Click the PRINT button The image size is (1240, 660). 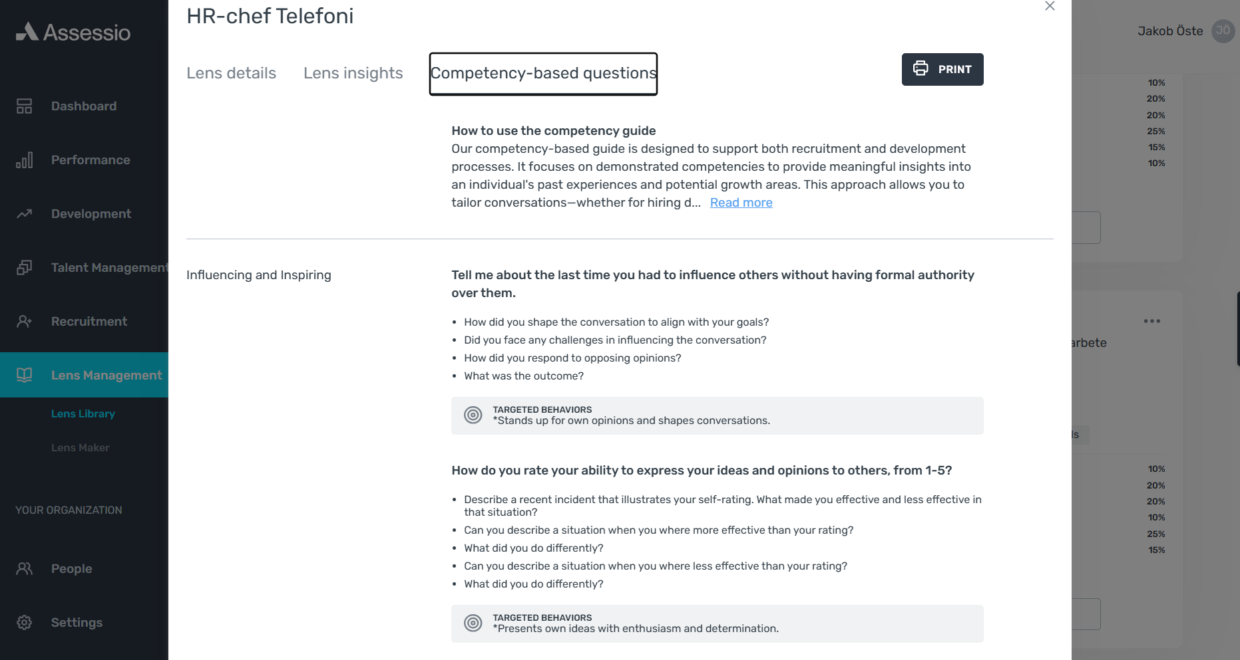pyautogui.click(x=942, y=69)
